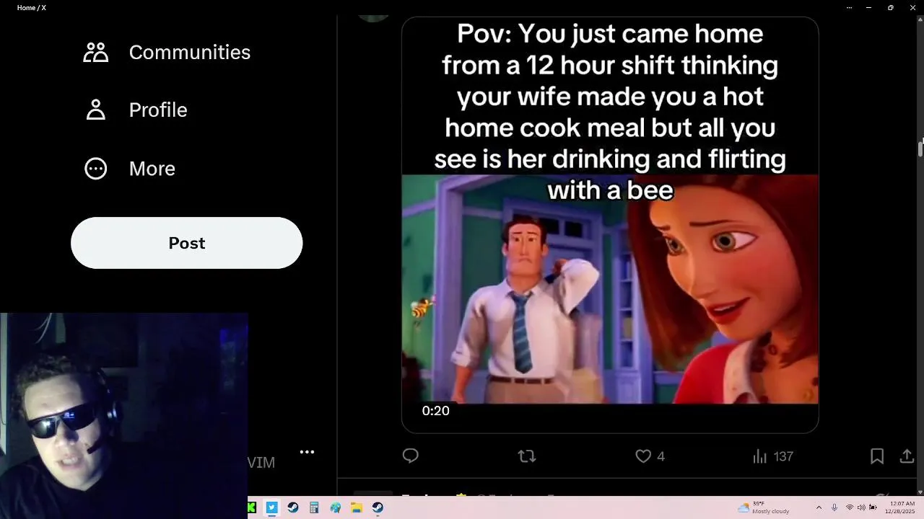This screenshot has height=519, width=924.
Task: Click the More circled-dots icon
Action: point(96,169)
